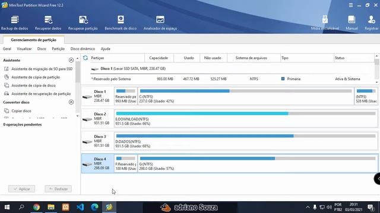Open the Geral menu
Screen dimensions: 380x213
pos(7,49)
